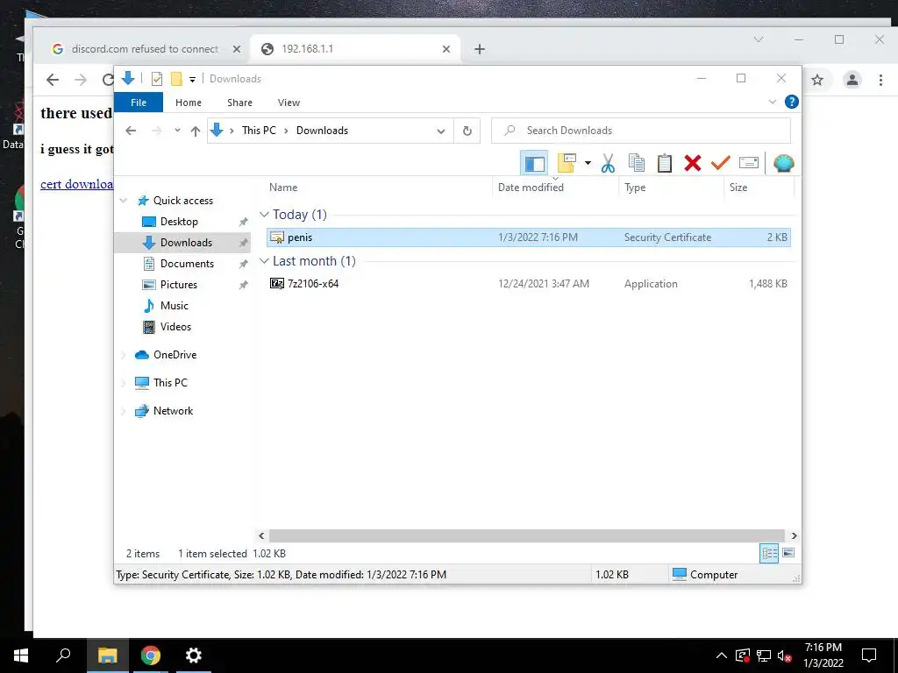This screenshot has height=673, width=898.
Task: Click the red X Delete icon
Action: pos(693,164)
